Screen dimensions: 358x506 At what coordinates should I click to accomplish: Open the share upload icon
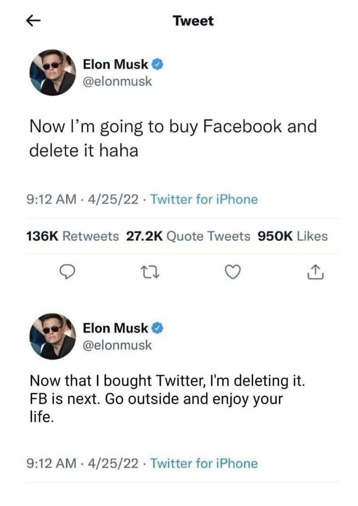[315, 272]
